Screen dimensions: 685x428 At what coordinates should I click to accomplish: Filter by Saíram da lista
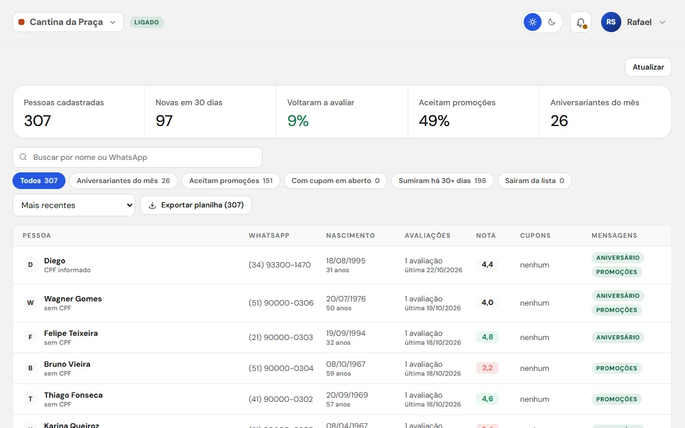pos(534,181)
